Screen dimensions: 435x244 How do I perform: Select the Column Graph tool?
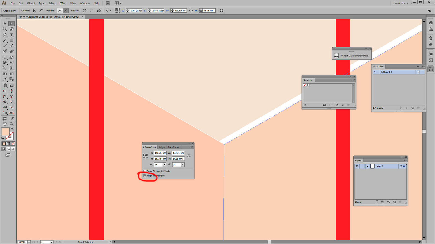12,85
